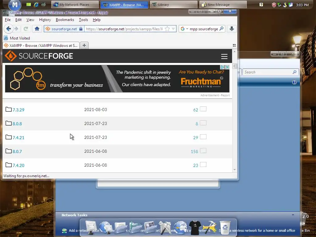The height and width of the screenshot is (237, 316).
Task: Open the Edit menu
Action: (18, 20)
